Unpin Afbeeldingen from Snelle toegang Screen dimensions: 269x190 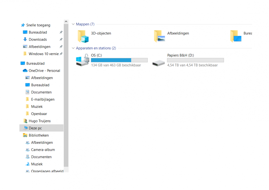point(61,46)
